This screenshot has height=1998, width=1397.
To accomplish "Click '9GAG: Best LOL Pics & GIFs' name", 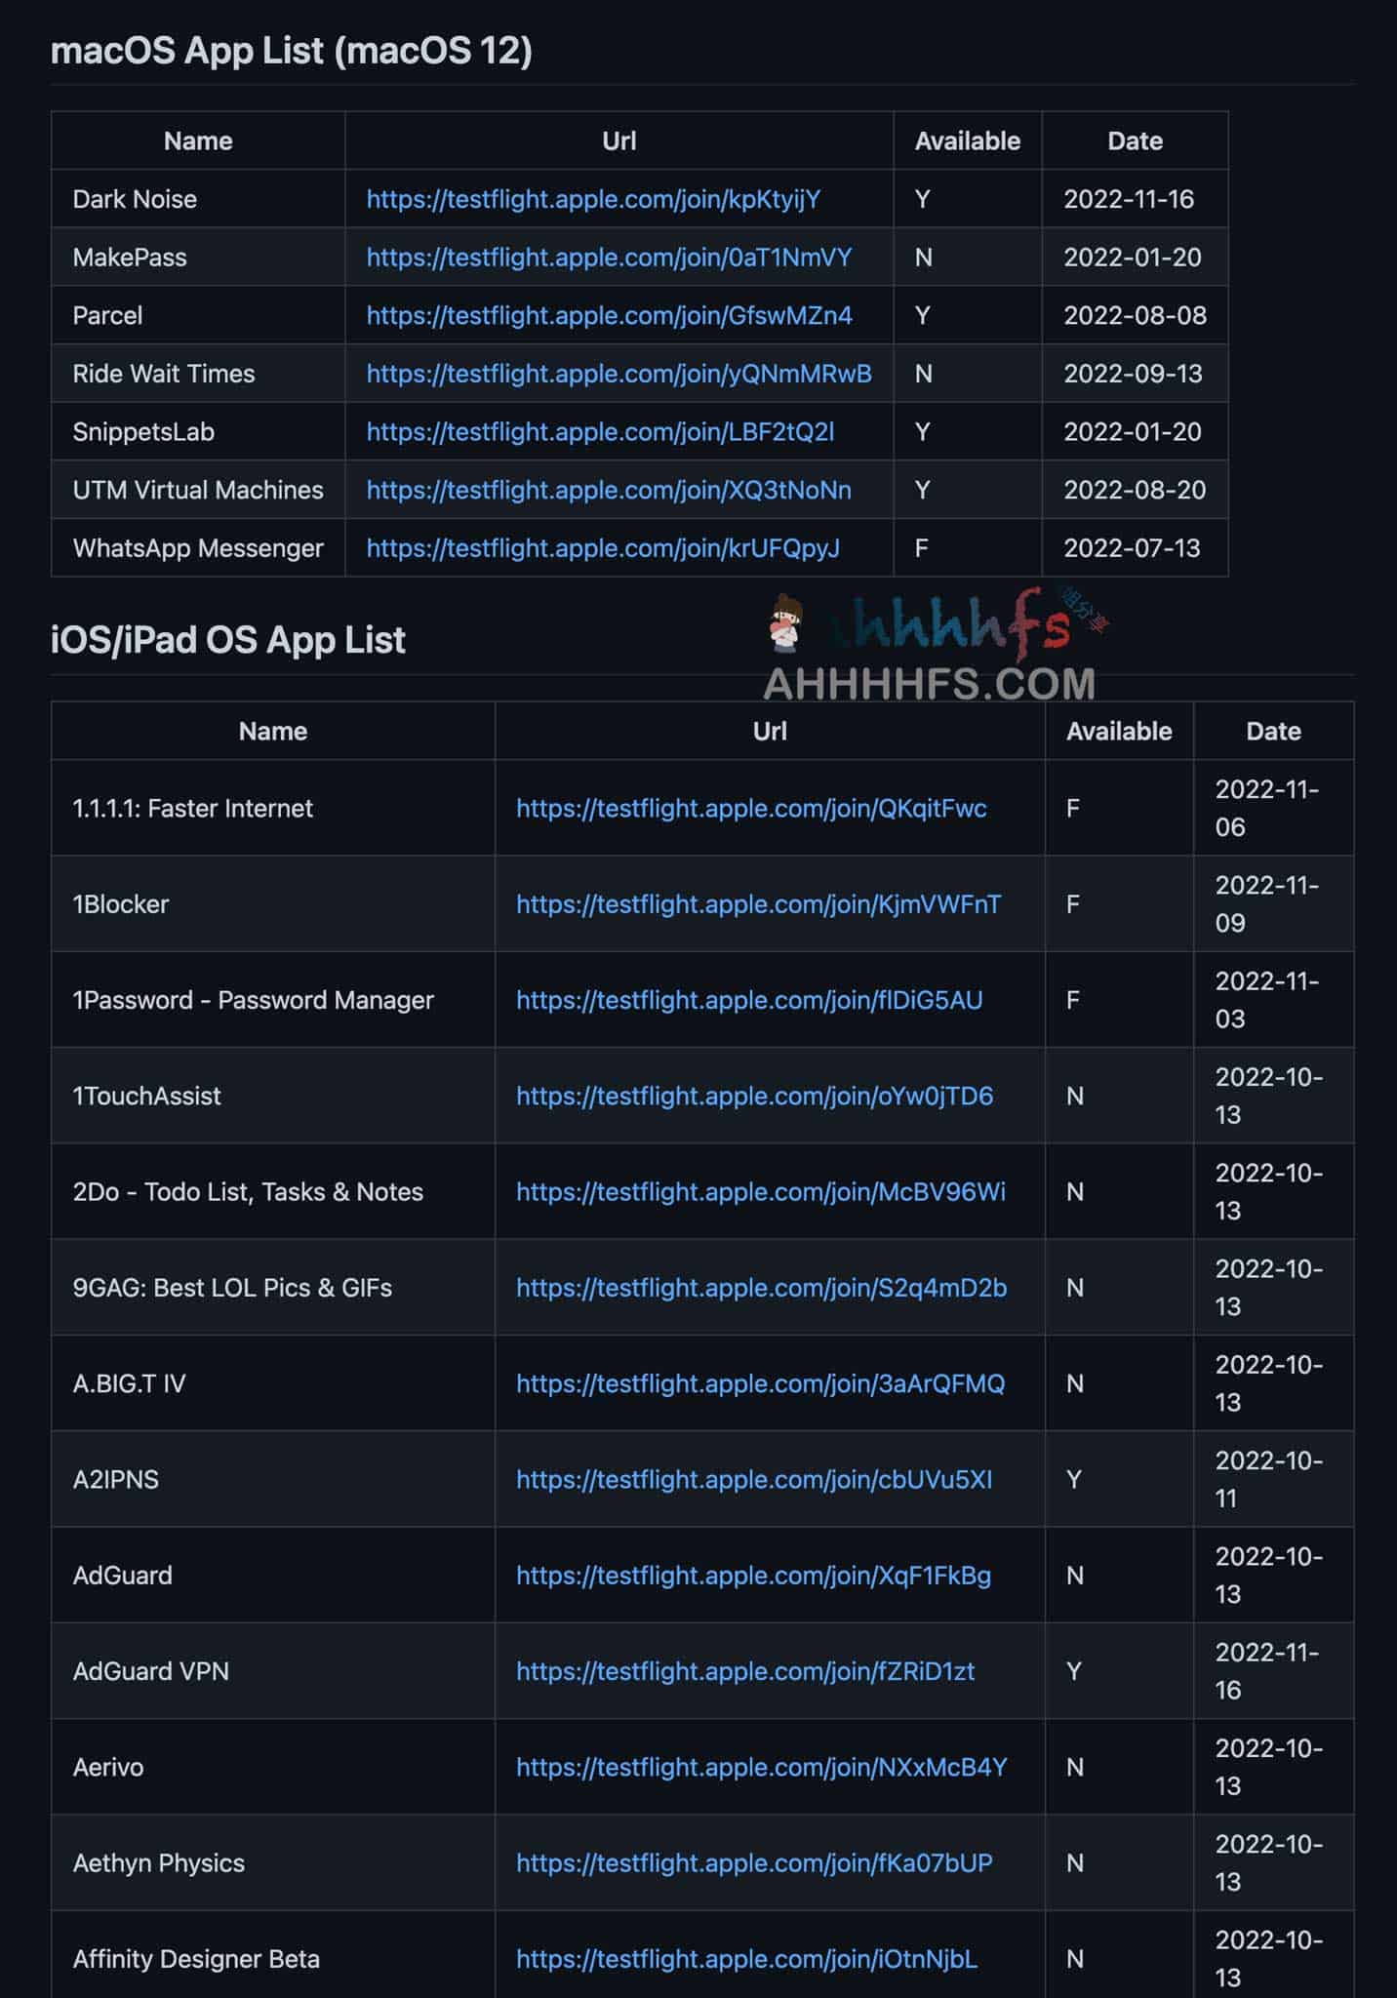I will tap(232, 1288).
